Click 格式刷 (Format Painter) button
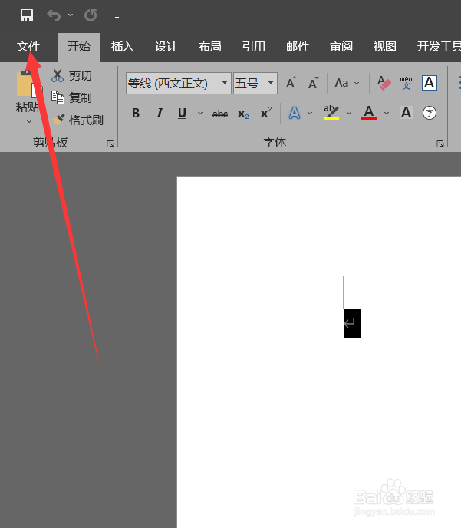Viewport: 461px width, 528px height. pos(77,120)
